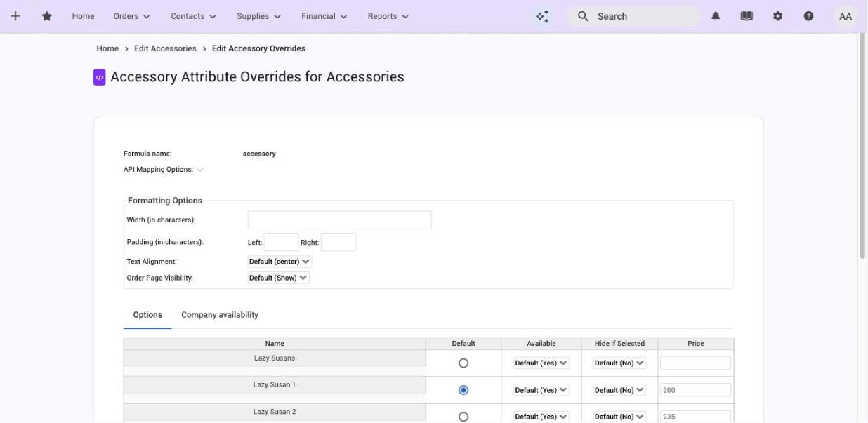Click the search magnifier icon
This screenshot has height=423, width=868.
tap(583, 16)
